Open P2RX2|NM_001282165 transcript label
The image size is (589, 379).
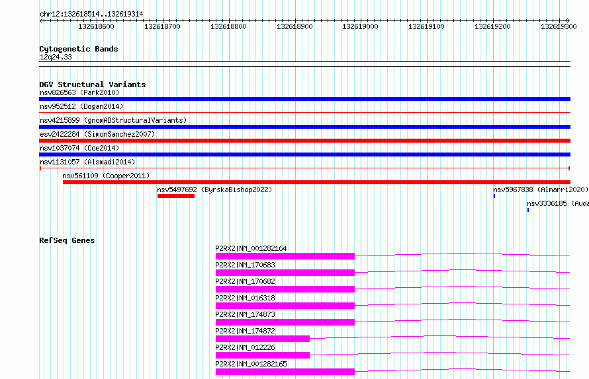coord(251,364)
